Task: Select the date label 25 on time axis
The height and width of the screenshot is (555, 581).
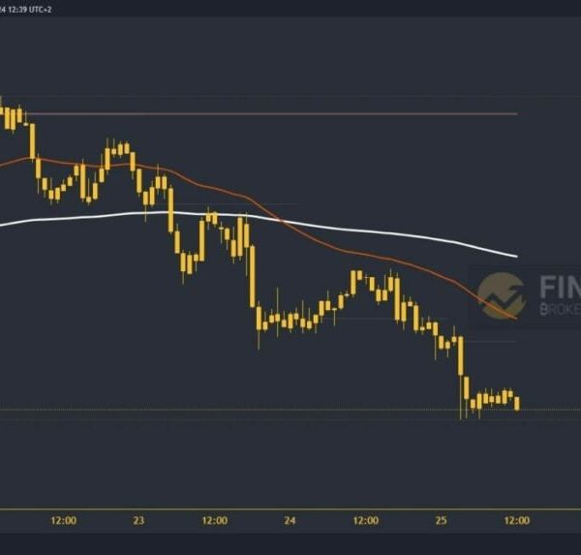Action: click(441, 520)
